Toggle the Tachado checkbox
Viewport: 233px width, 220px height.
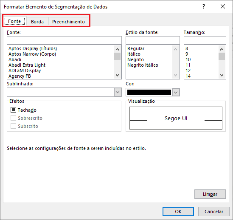point(13,110)
